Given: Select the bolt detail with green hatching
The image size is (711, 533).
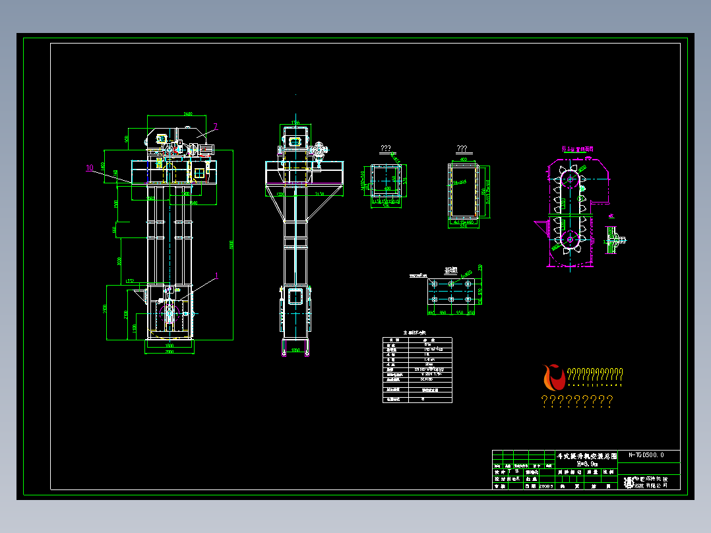Looking at the screenshot, I should [616, 239].
